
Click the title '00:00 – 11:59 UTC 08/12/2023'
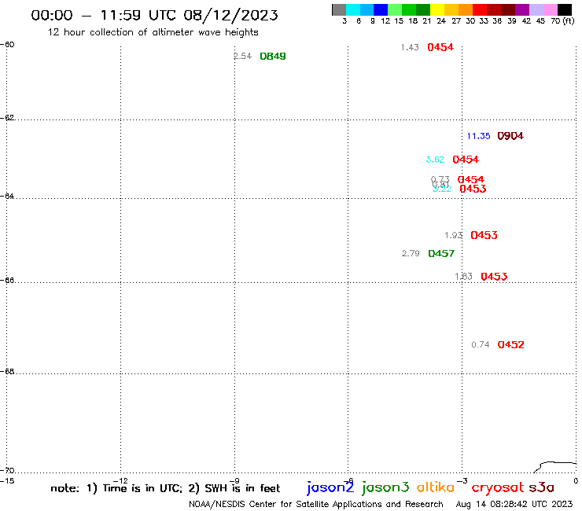pos(154,15)
